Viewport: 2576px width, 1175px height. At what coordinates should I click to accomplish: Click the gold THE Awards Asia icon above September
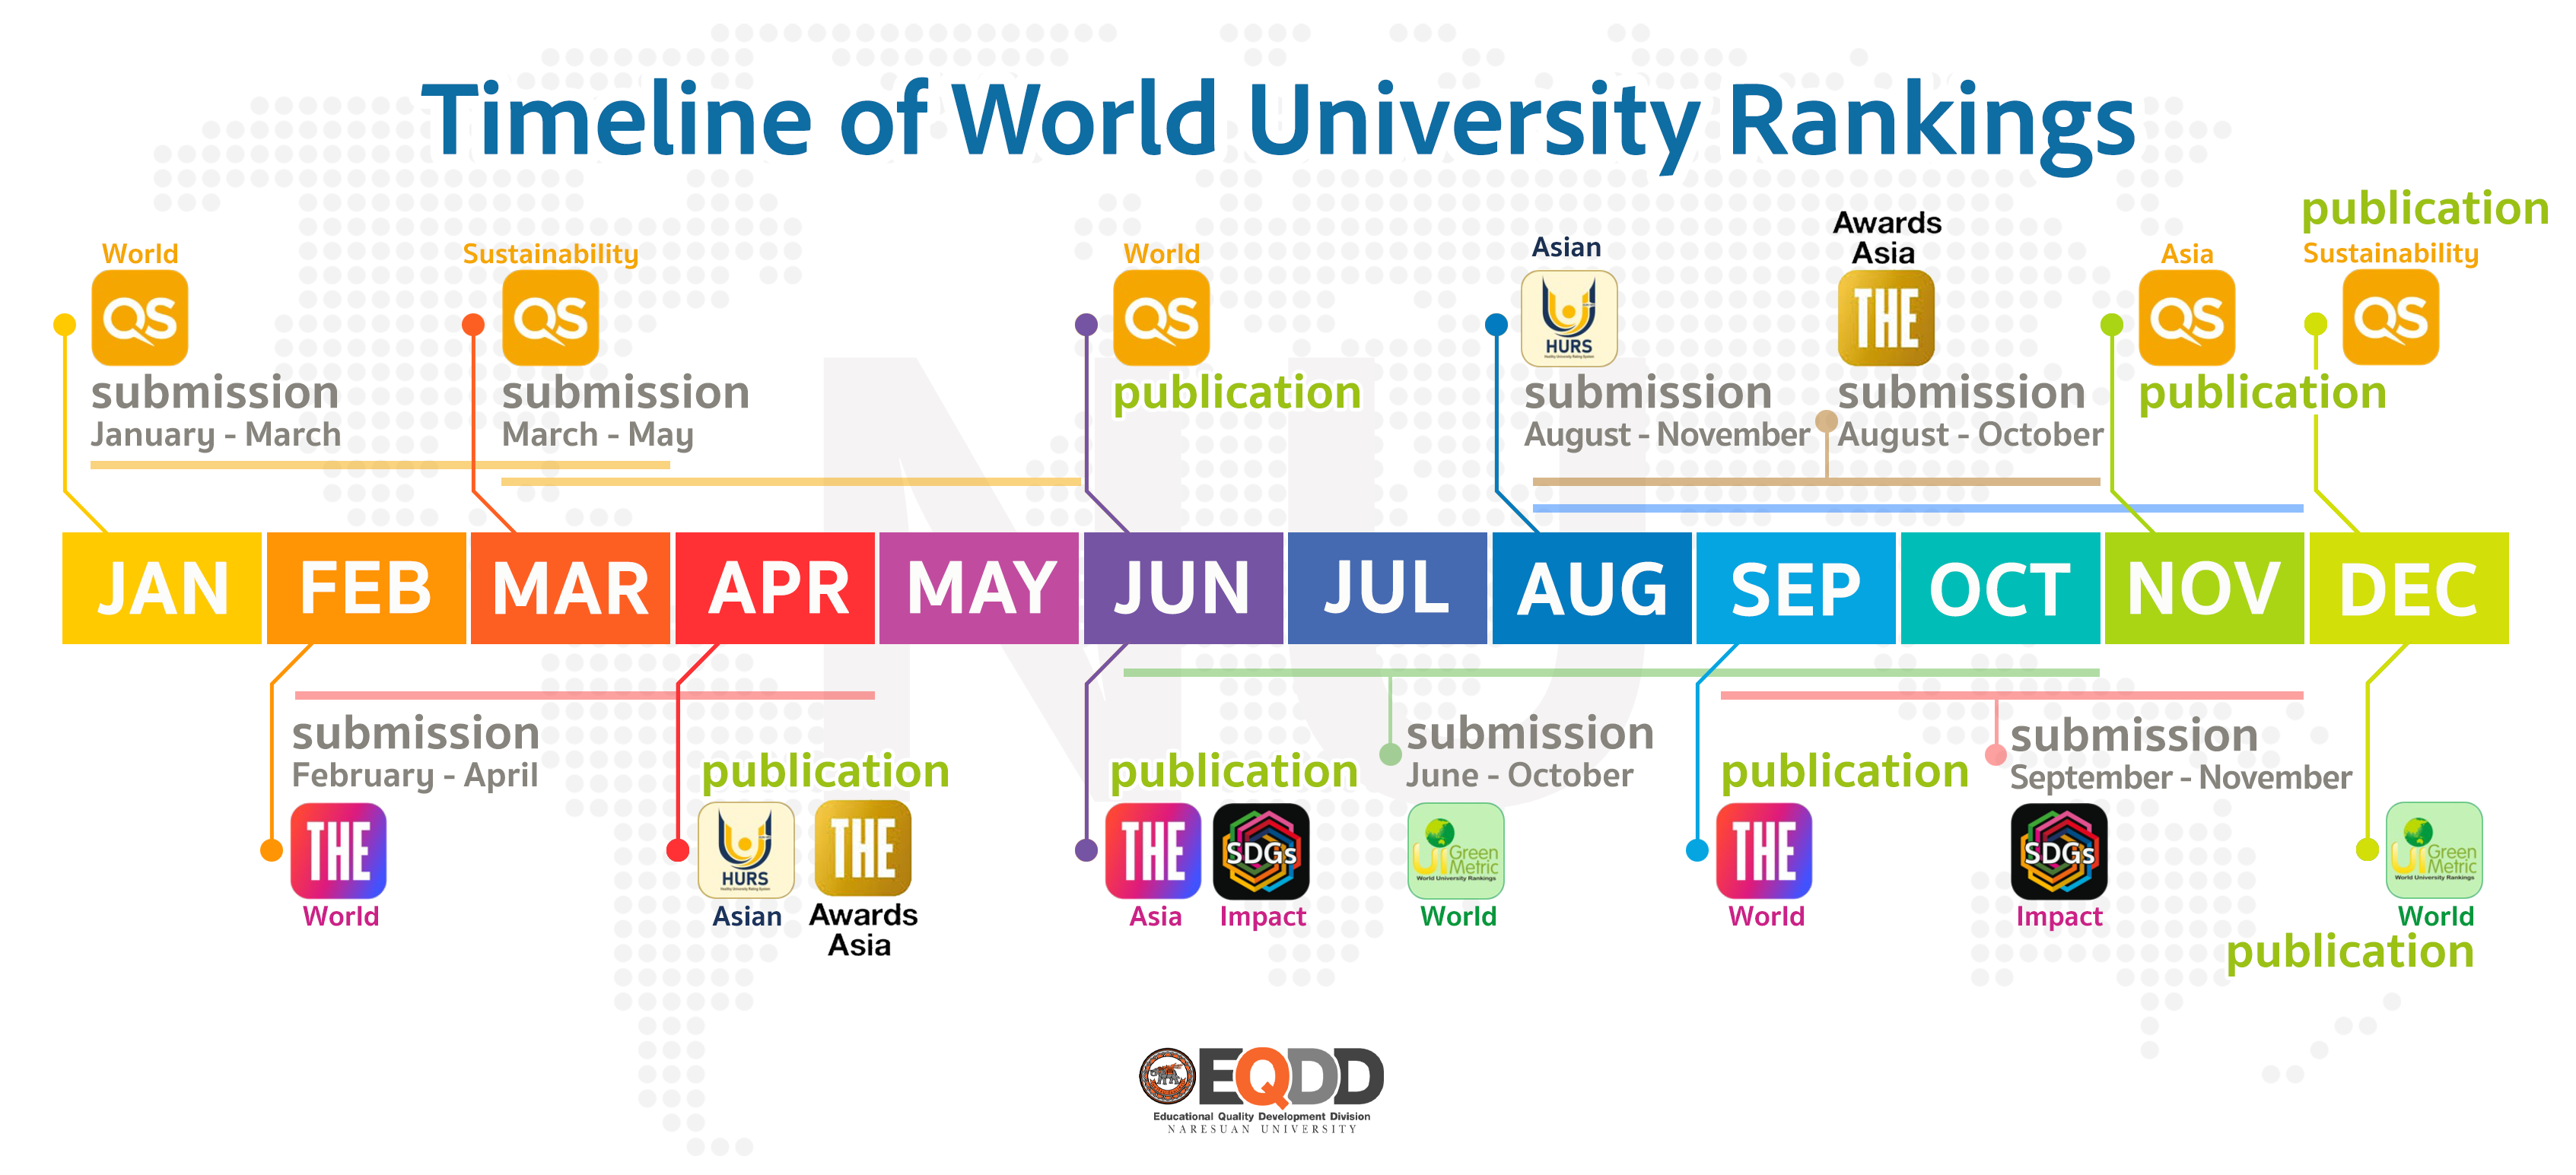(1886, 318)
